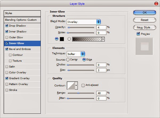Screen dimensions: 160x118
Task: Select the Drop Shadow style label
Action: pos(17,26)
